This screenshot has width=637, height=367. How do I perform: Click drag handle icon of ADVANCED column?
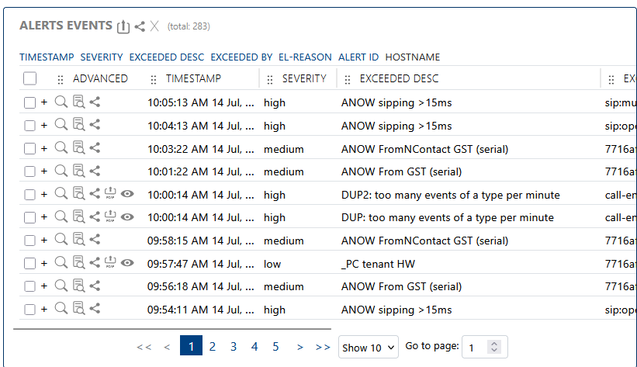pyautogui.click(x=61, y=80)
